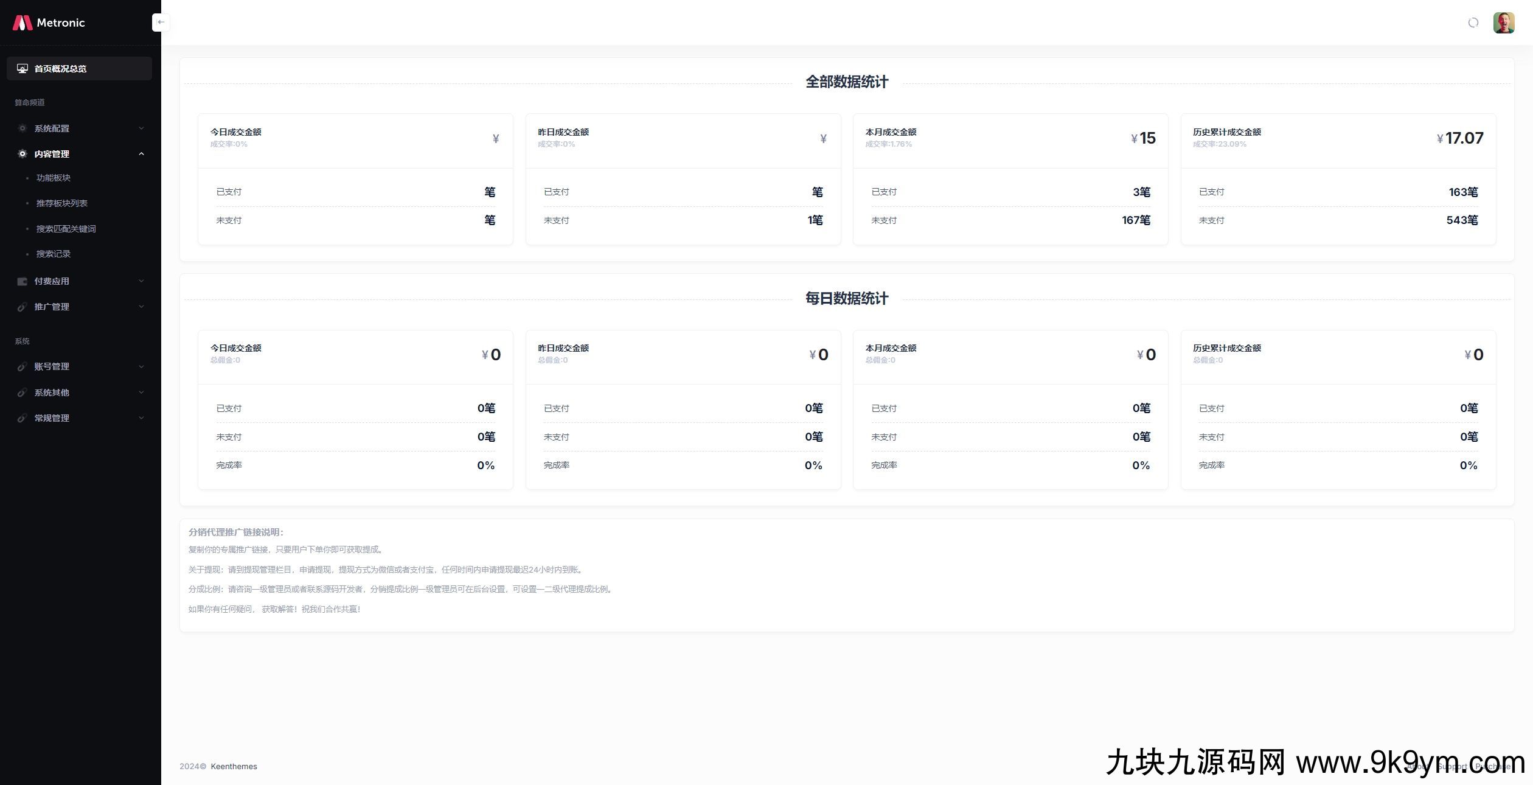Click the Keenthemes link in footer

point(234,766)
